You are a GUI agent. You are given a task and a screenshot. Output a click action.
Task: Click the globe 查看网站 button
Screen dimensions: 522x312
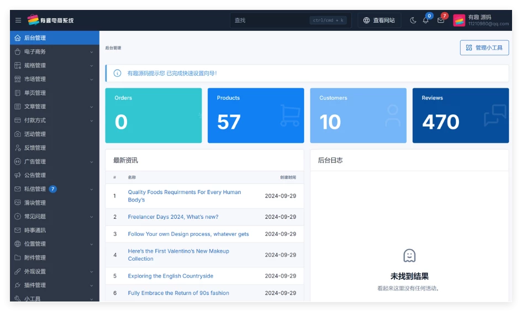click(x=379, y=20)
